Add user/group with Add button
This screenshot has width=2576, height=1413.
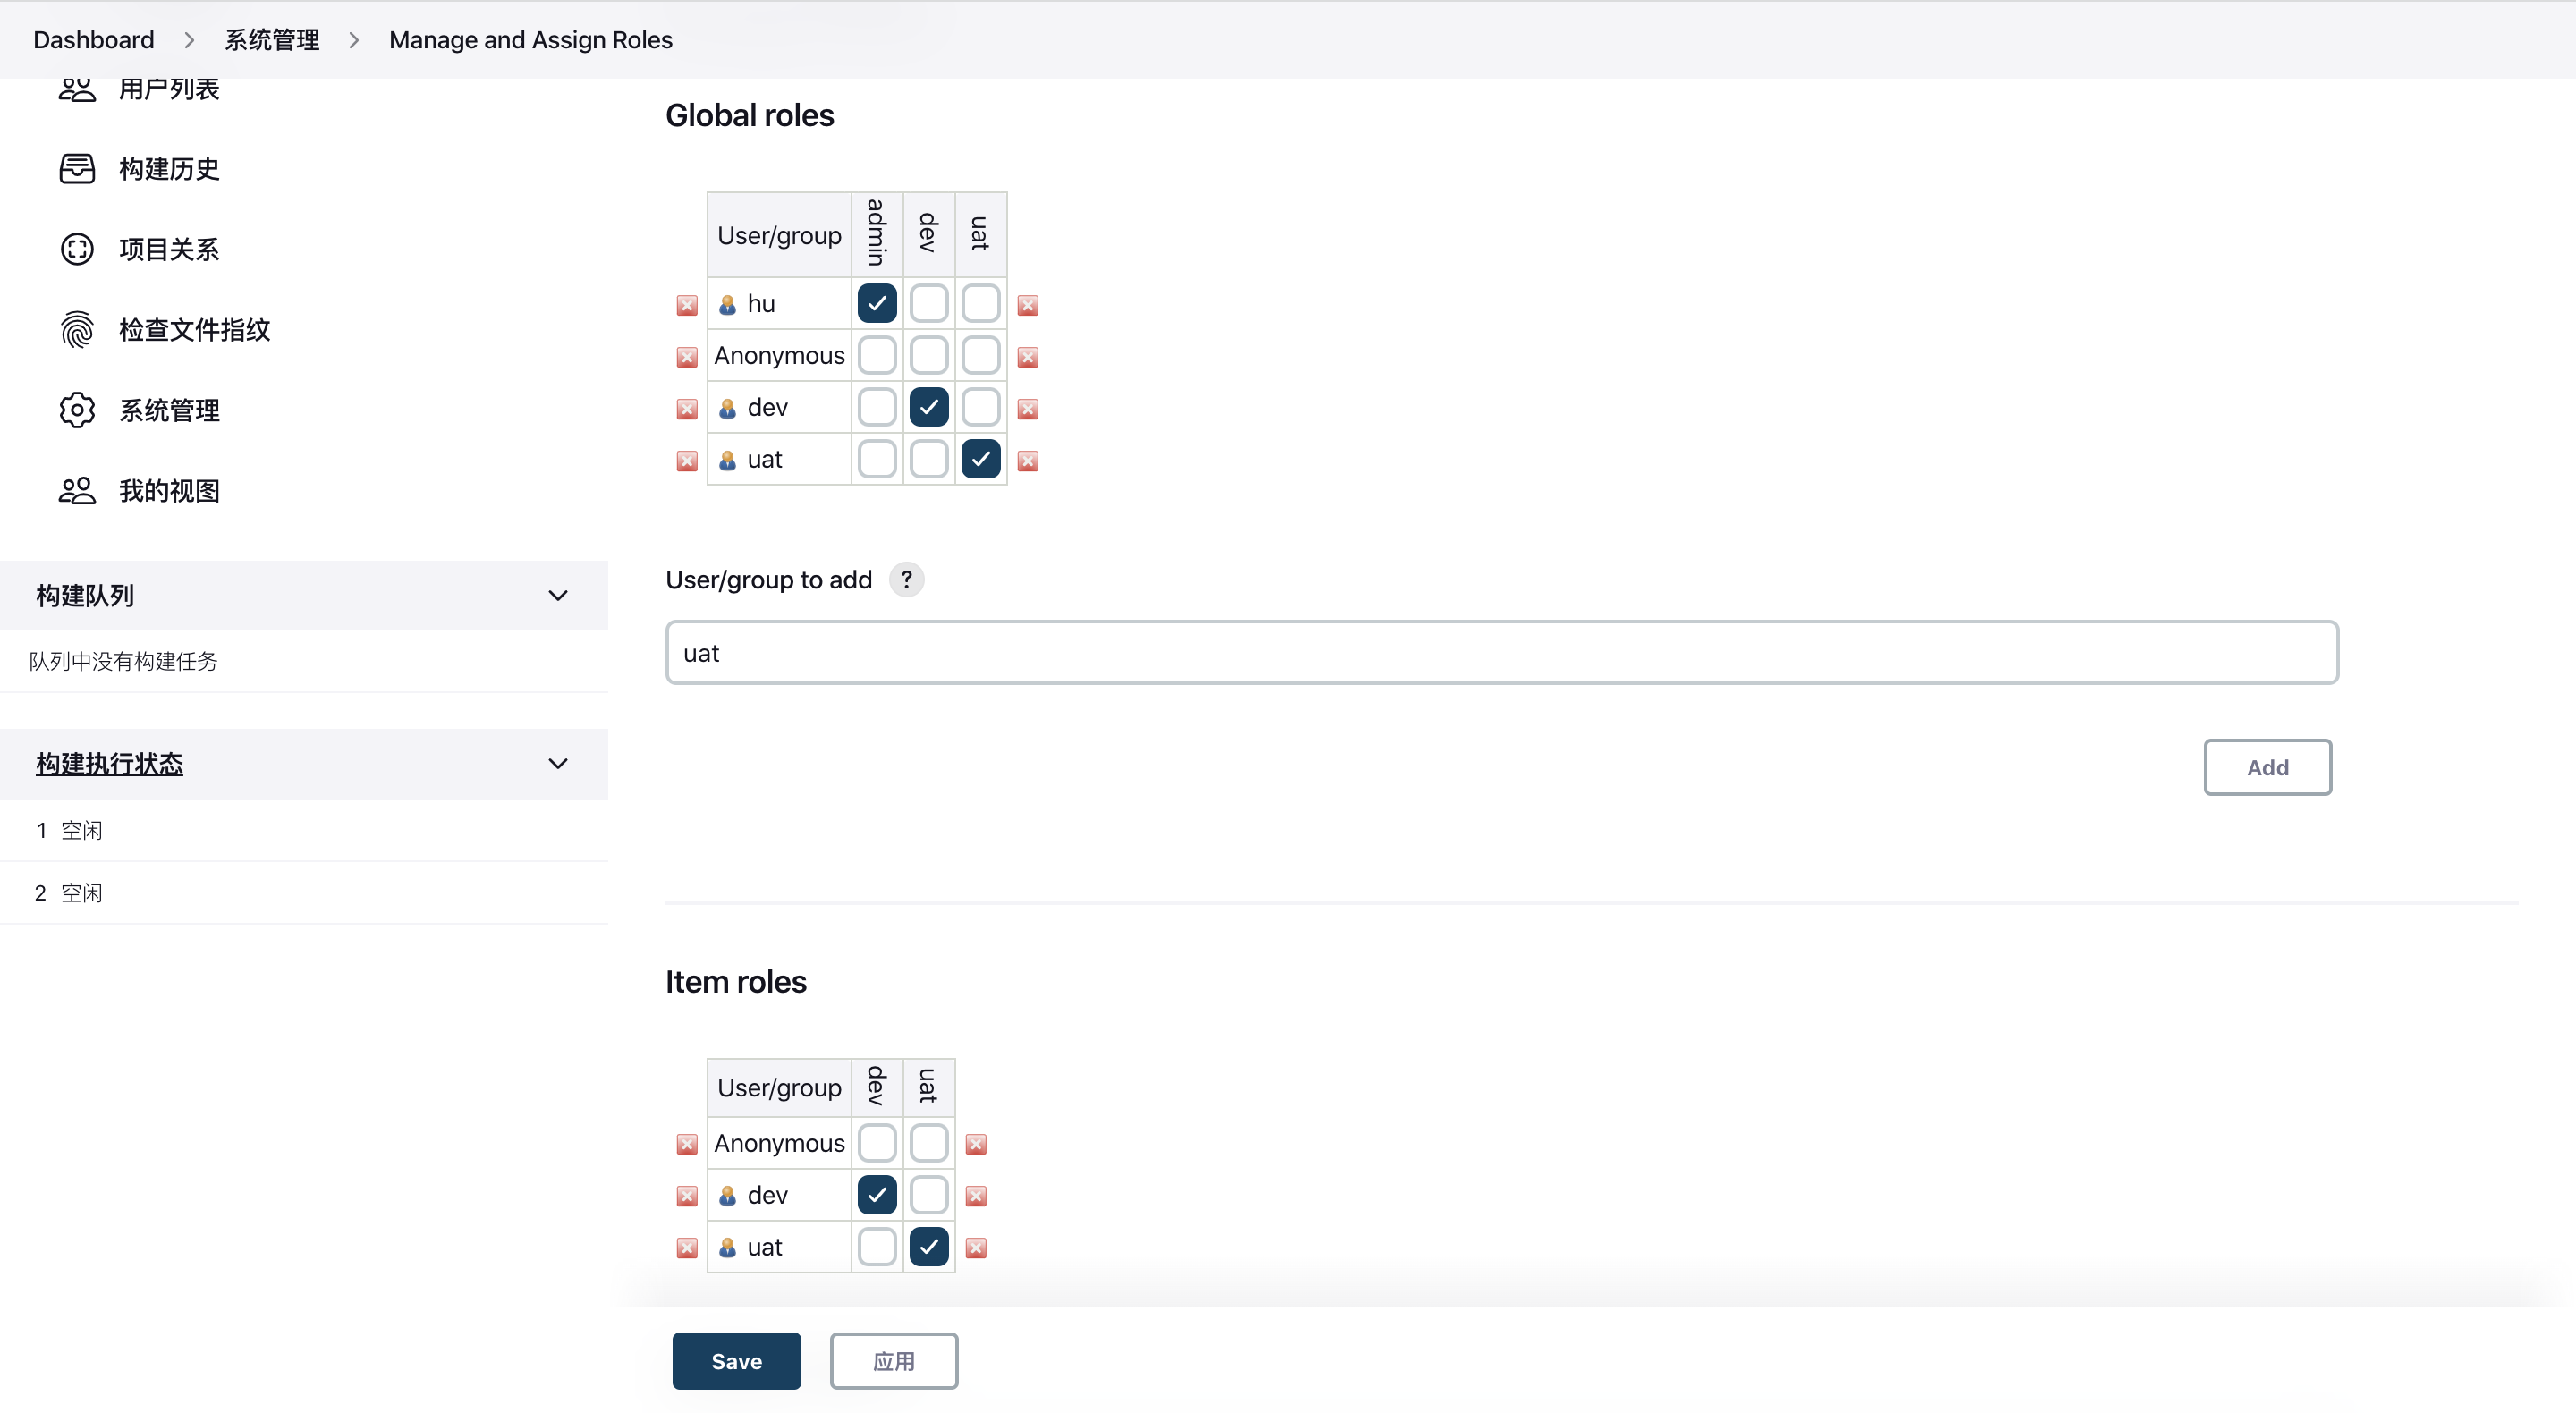coord(2268,768)
